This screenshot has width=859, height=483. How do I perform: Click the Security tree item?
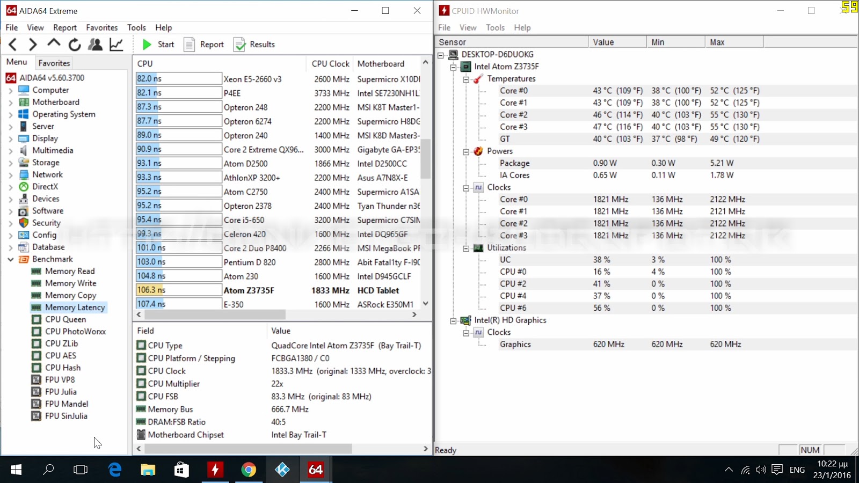(46, 223)
